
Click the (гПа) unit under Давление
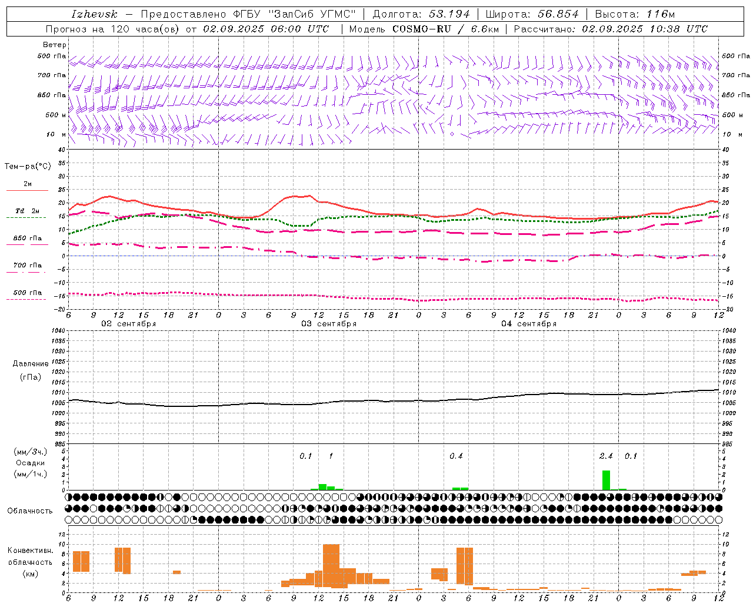tap(31, 377)
